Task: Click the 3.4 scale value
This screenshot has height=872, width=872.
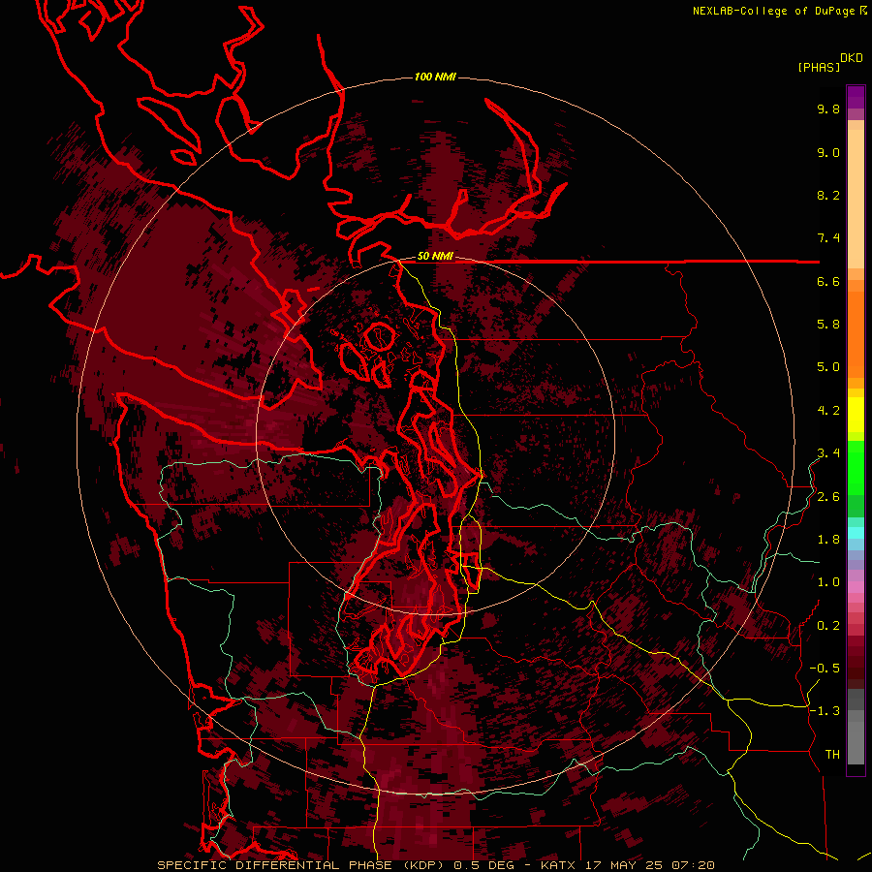Action: [x=828, y=453]
